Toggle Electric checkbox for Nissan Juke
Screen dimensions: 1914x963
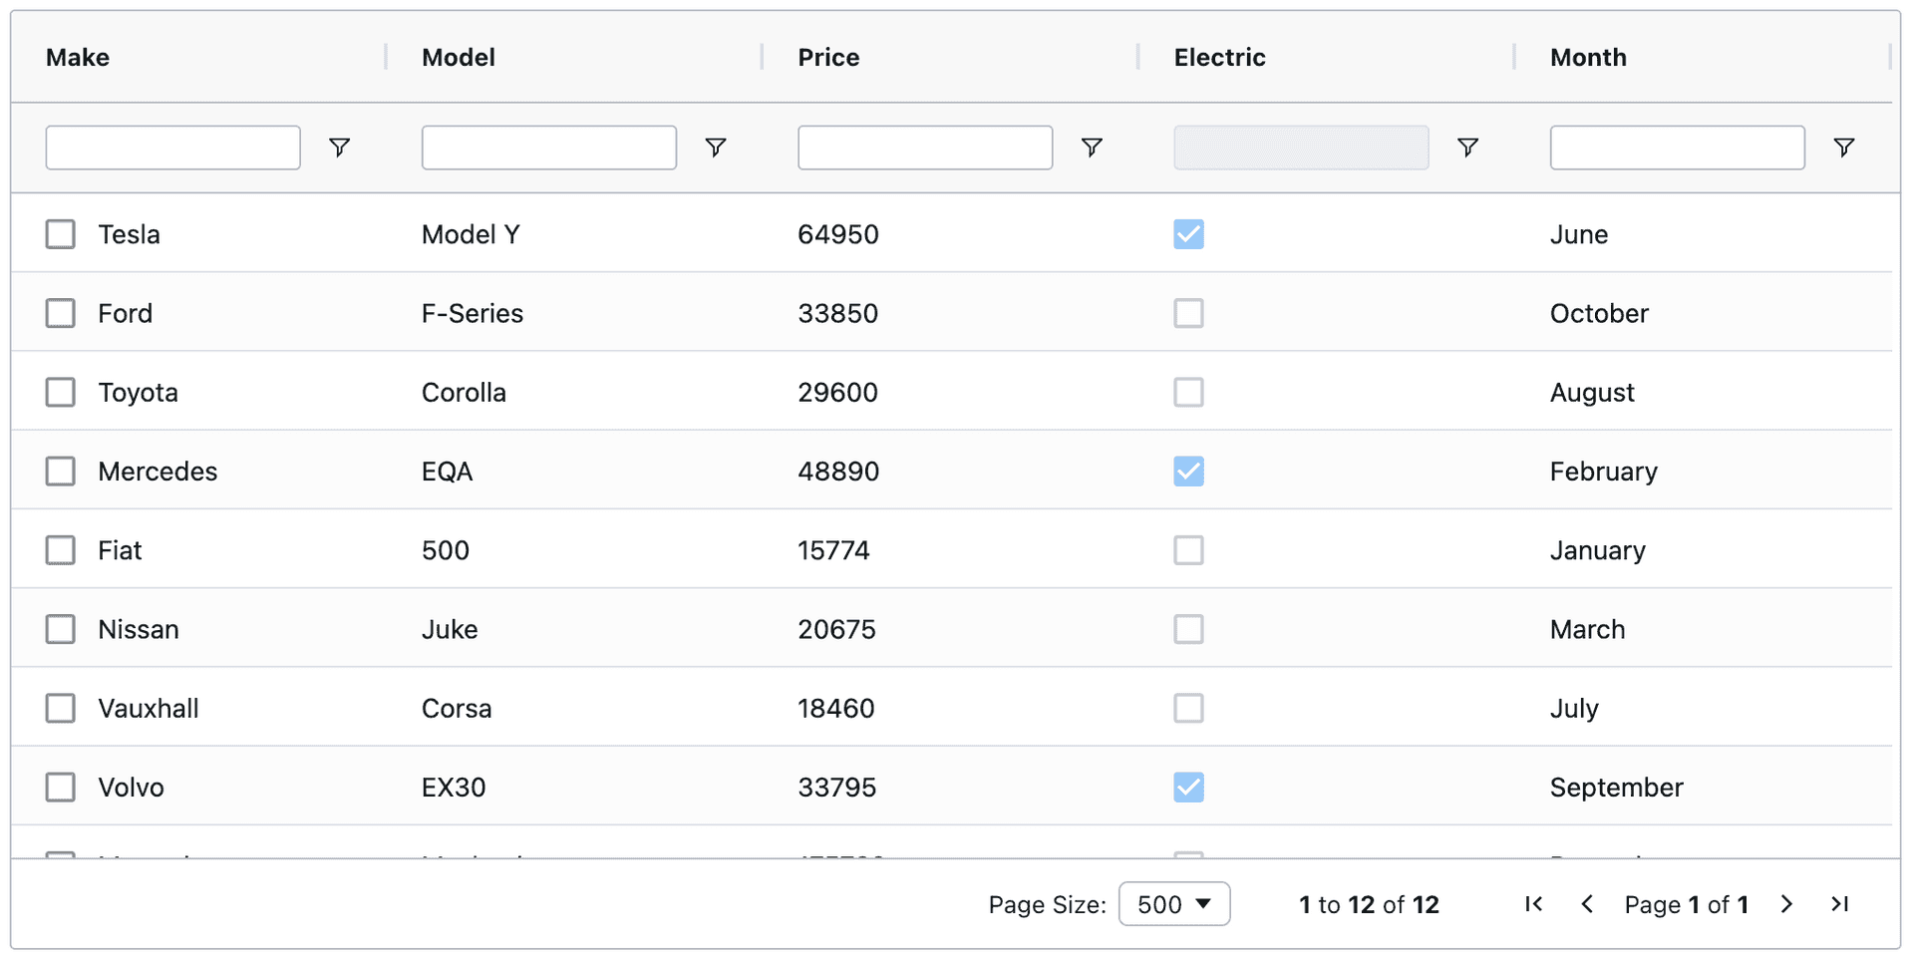click(x=1189, y=629)
